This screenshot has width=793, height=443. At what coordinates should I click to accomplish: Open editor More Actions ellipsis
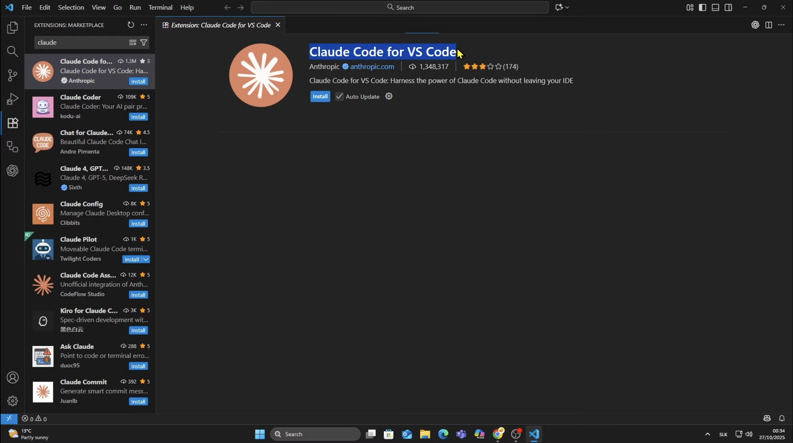(782, 25)
